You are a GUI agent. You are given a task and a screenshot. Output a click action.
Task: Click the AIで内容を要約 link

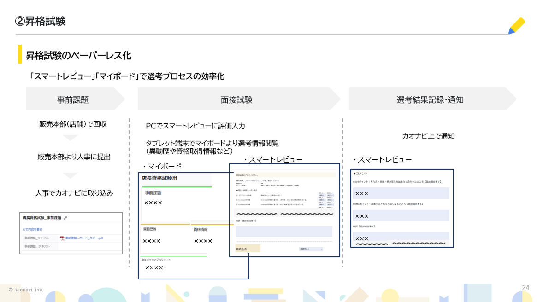pyautogui.click(x=33, y=230)
